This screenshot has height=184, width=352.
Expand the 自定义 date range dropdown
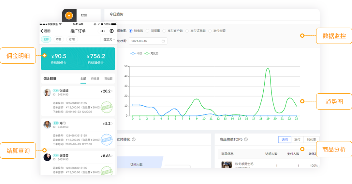point(109,39)
